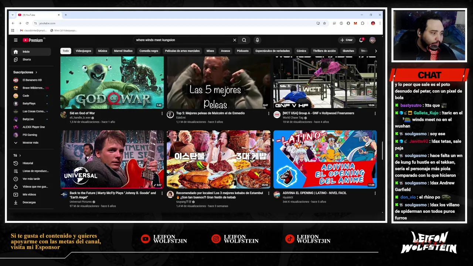Open ADIVINA EL OPENING anime thumbnail

pyautogui.click(x=325, y=159)
